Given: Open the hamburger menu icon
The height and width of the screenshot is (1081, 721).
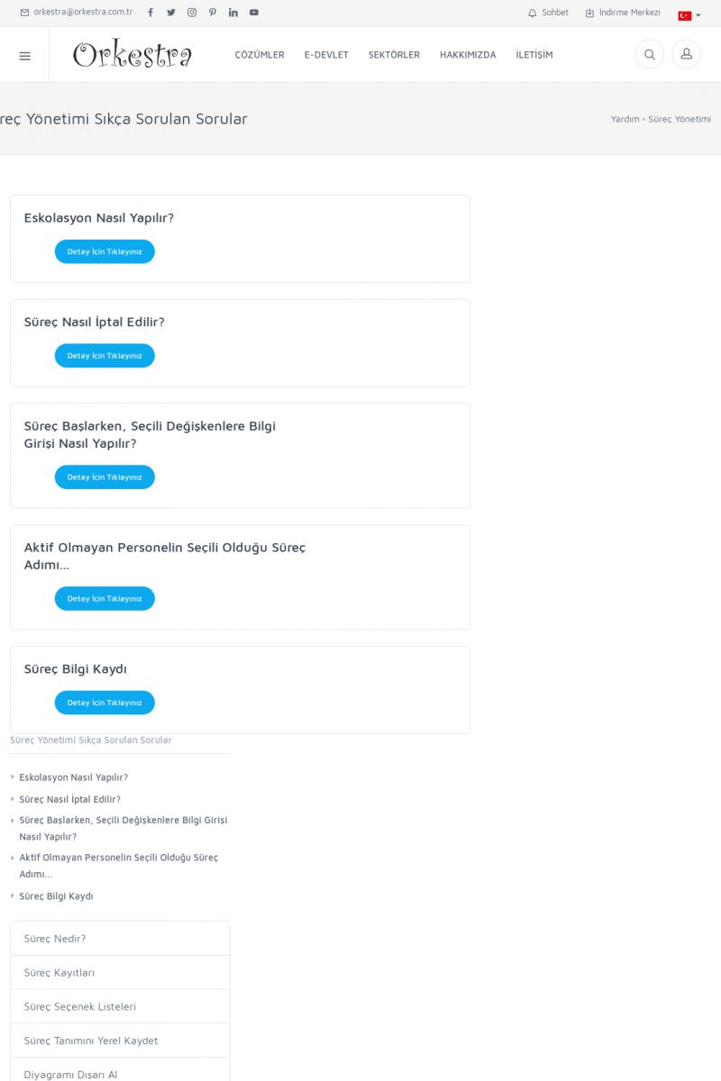Looking at the screenshot, I should [x=24, y=56].
